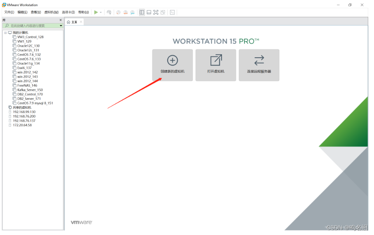Open the library search filter dropdown arrow
This screenshot has height=235, width=374.
pyautogui.click(x=61, y=26)
